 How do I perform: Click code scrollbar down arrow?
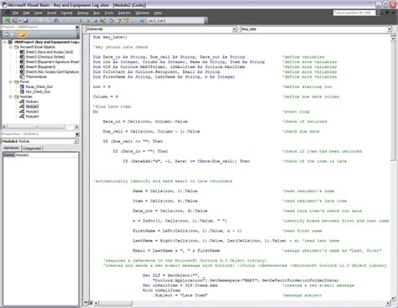(x=393, y=298)
